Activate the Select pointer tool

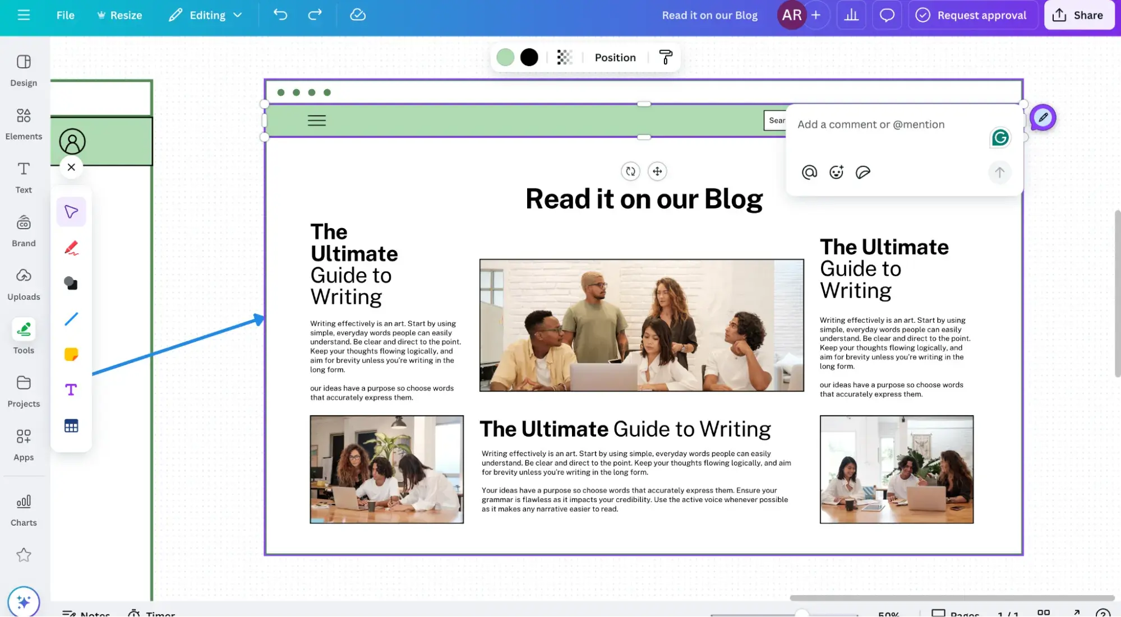pos(71,212)
